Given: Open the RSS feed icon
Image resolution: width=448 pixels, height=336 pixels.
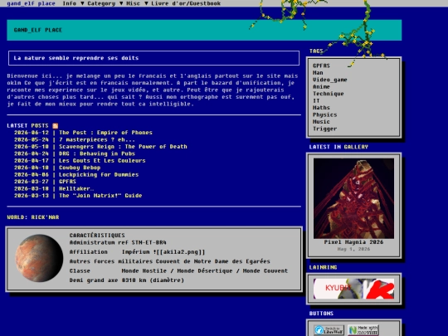Looking at the screenshot, I should (x=55, y=126).
